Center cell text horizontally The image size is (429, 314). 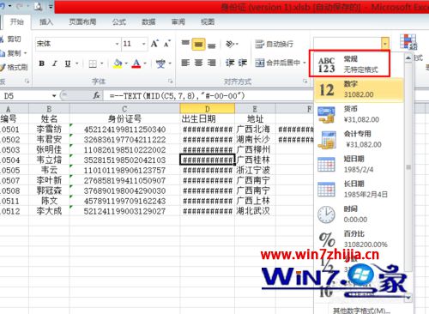[x=198, y=63]
